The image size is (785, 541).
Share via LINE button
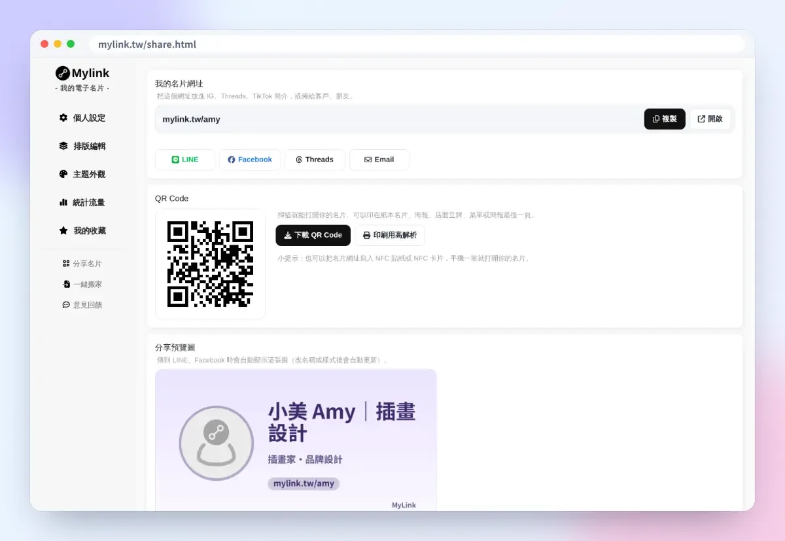[185, 160]
